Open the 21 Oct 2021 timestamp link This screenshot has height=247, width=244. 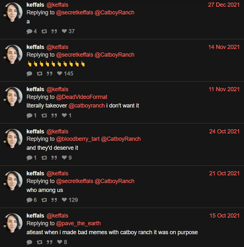(x=224, y=173)
